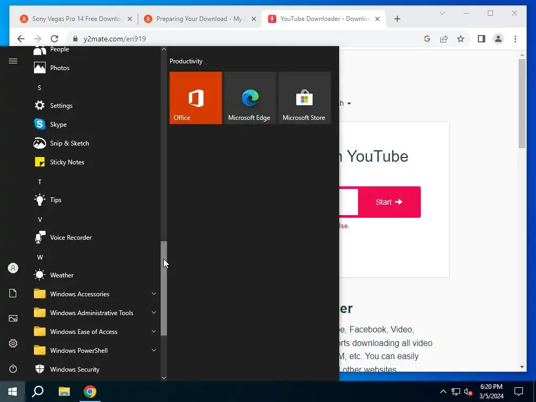Go back in Chrome
Screen dimensions: 536x402
(21, 39)
